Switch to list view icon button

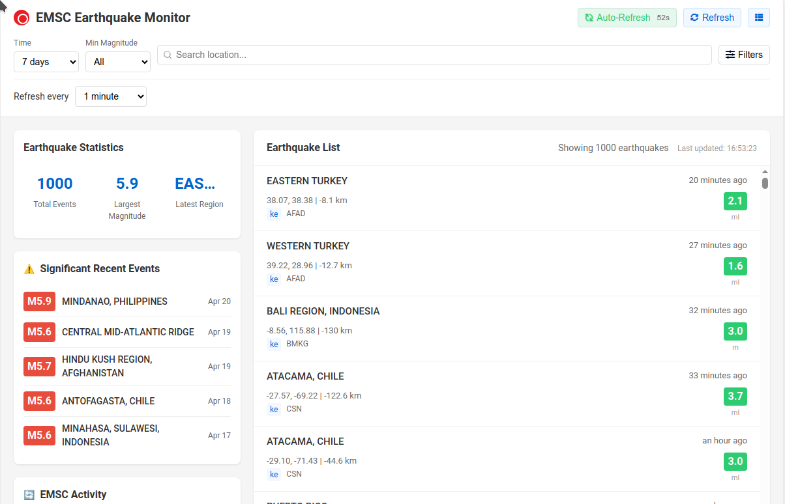(x=758, y=18)
